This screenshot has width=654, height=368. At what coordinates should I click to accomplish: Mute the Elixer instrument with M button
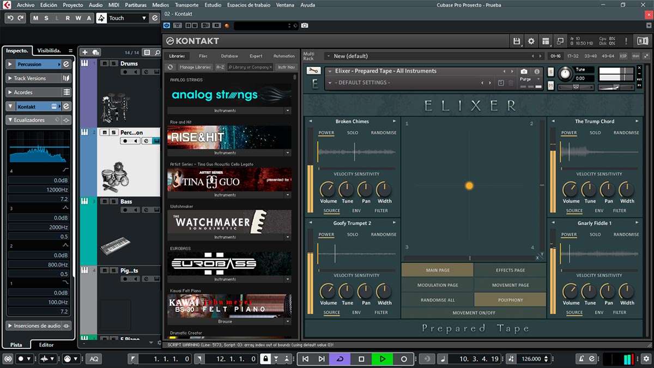coord(550,86)
